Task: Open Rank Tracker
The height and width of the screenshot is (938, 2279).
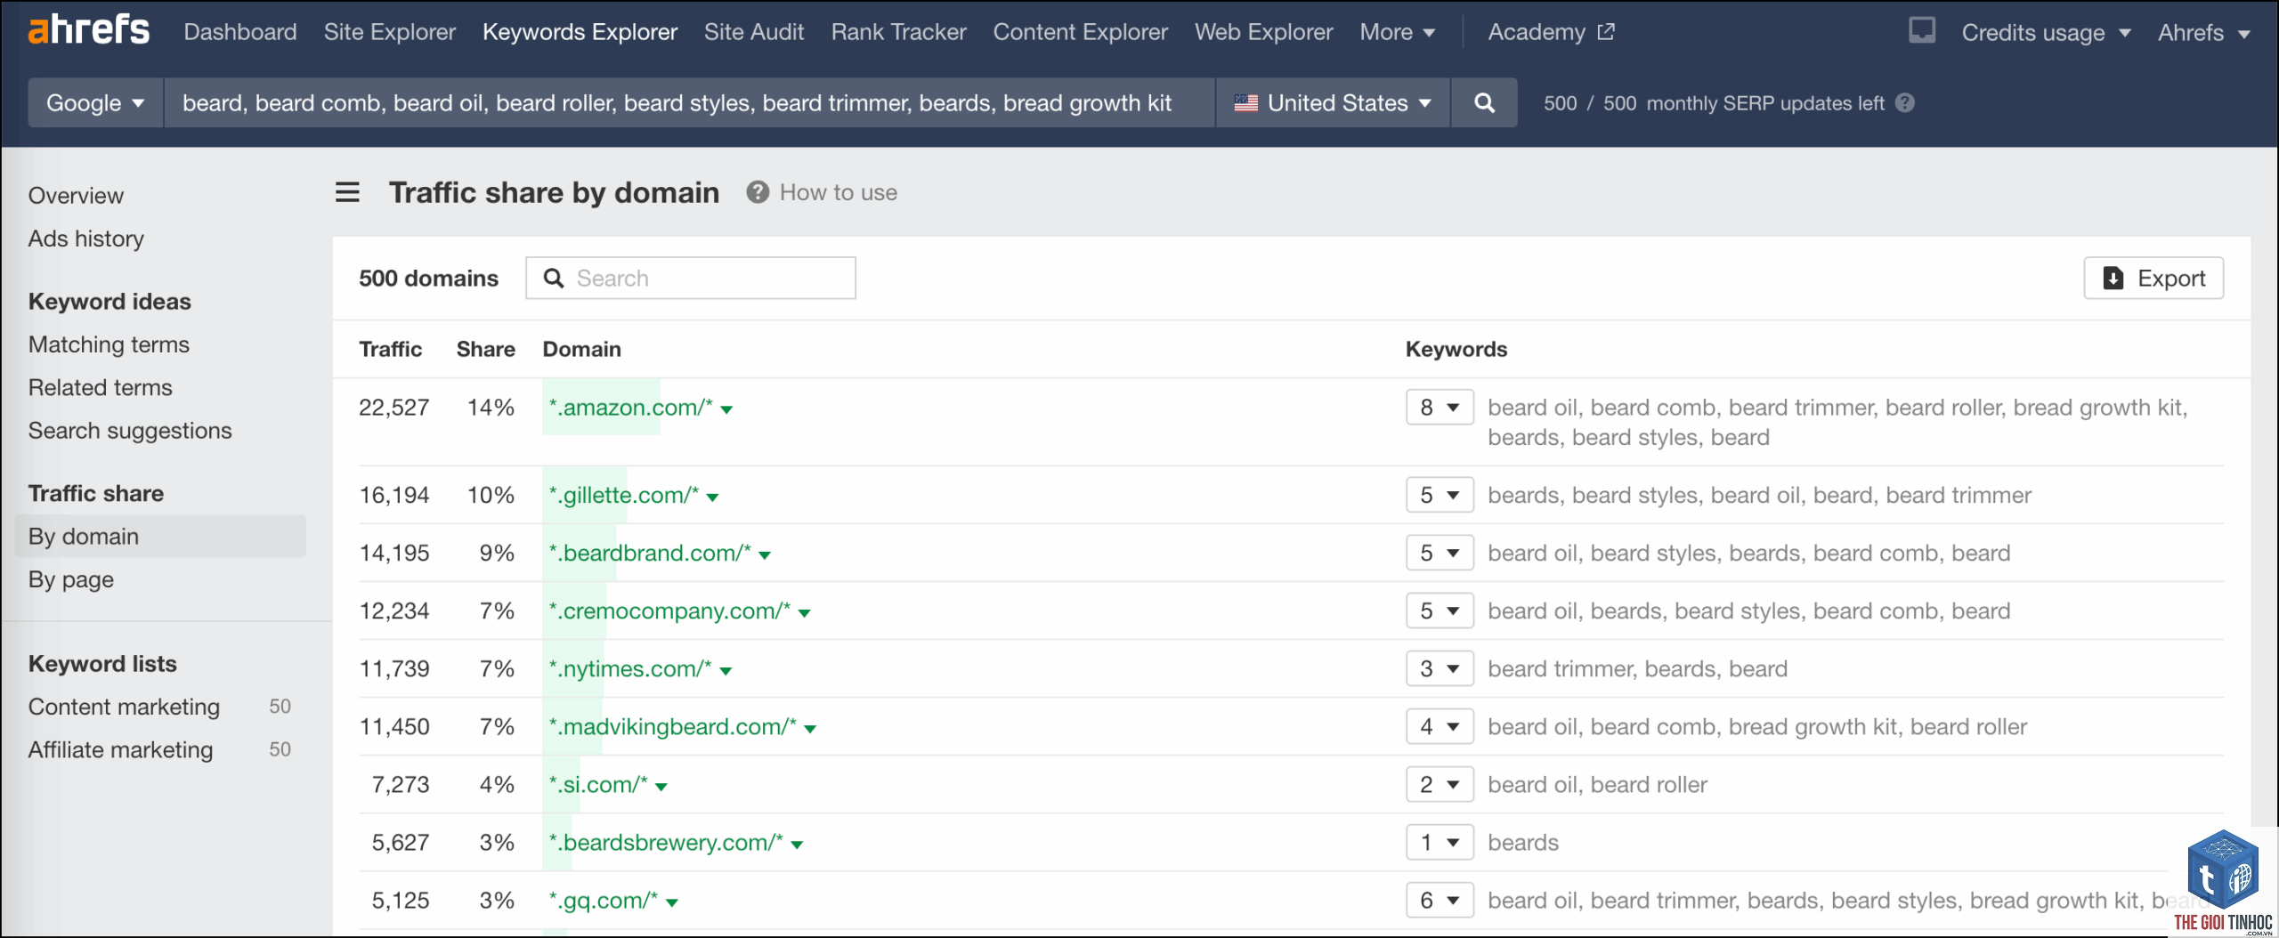Action: coord(898,32)
